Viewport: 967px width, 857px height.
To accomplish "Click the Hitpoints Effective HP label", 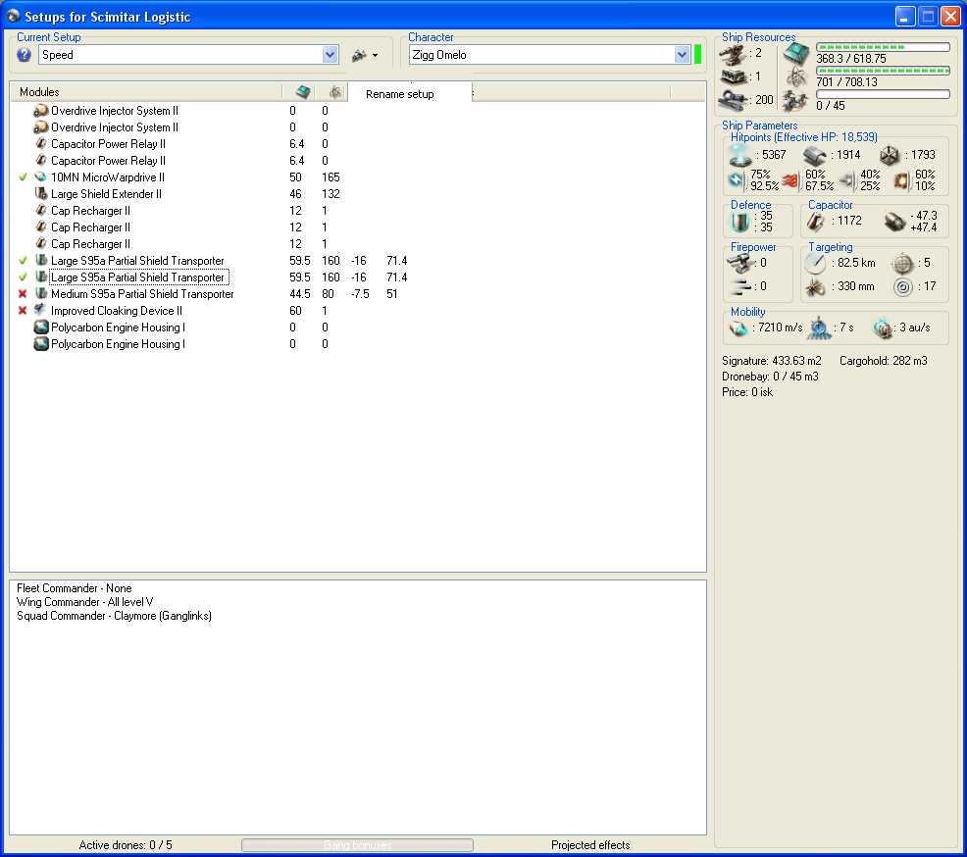I will [x=803, y=137].
